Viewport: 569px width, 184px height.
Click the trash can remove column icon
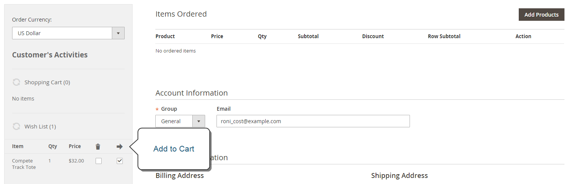coord(98,147)
